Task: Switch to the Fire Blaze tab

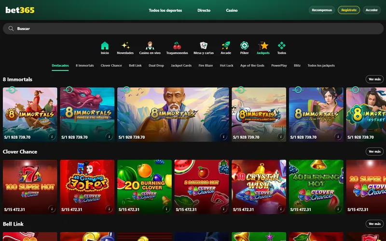Action: (206, 66)
